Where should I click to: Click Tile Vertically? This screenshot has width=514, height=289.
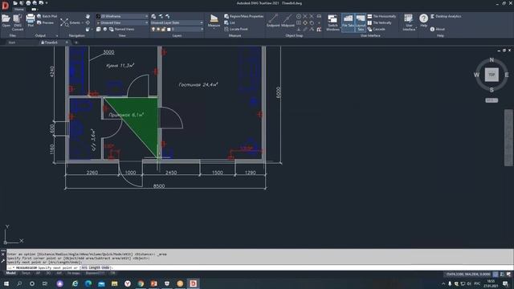(379, 22)
